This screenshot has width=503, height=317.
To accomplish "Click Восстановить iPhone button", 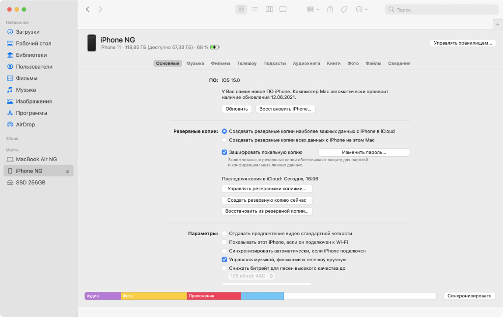I will point(285,109).
